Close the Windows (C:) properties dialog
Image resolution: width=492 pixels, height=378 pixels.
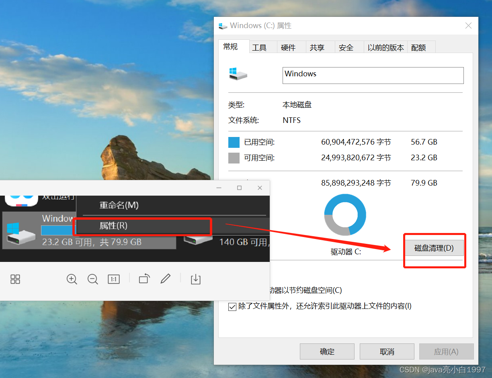[468, 25]
